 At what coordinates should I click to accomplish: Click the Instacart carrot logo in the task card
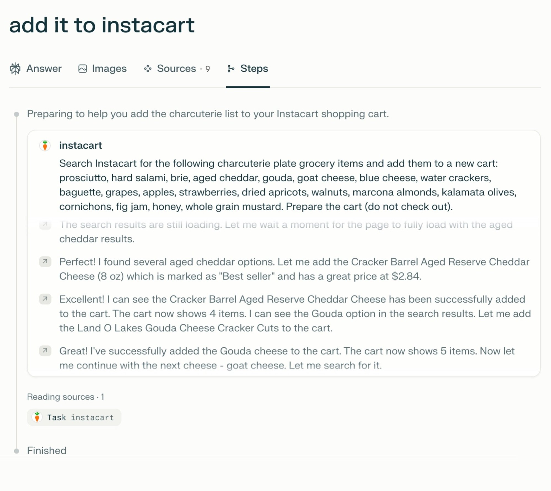click(45, 146)
